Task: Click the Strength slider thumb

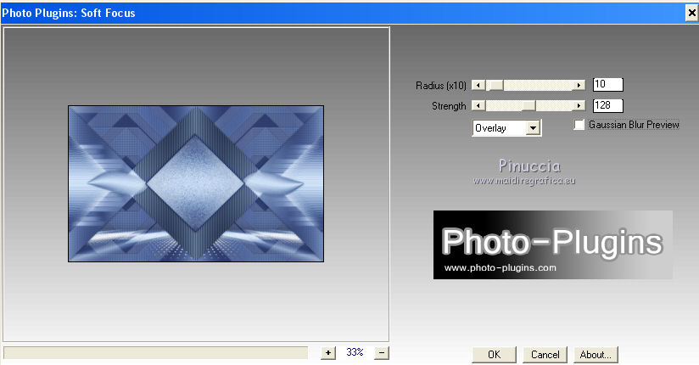Action: [x=528, y=106]
